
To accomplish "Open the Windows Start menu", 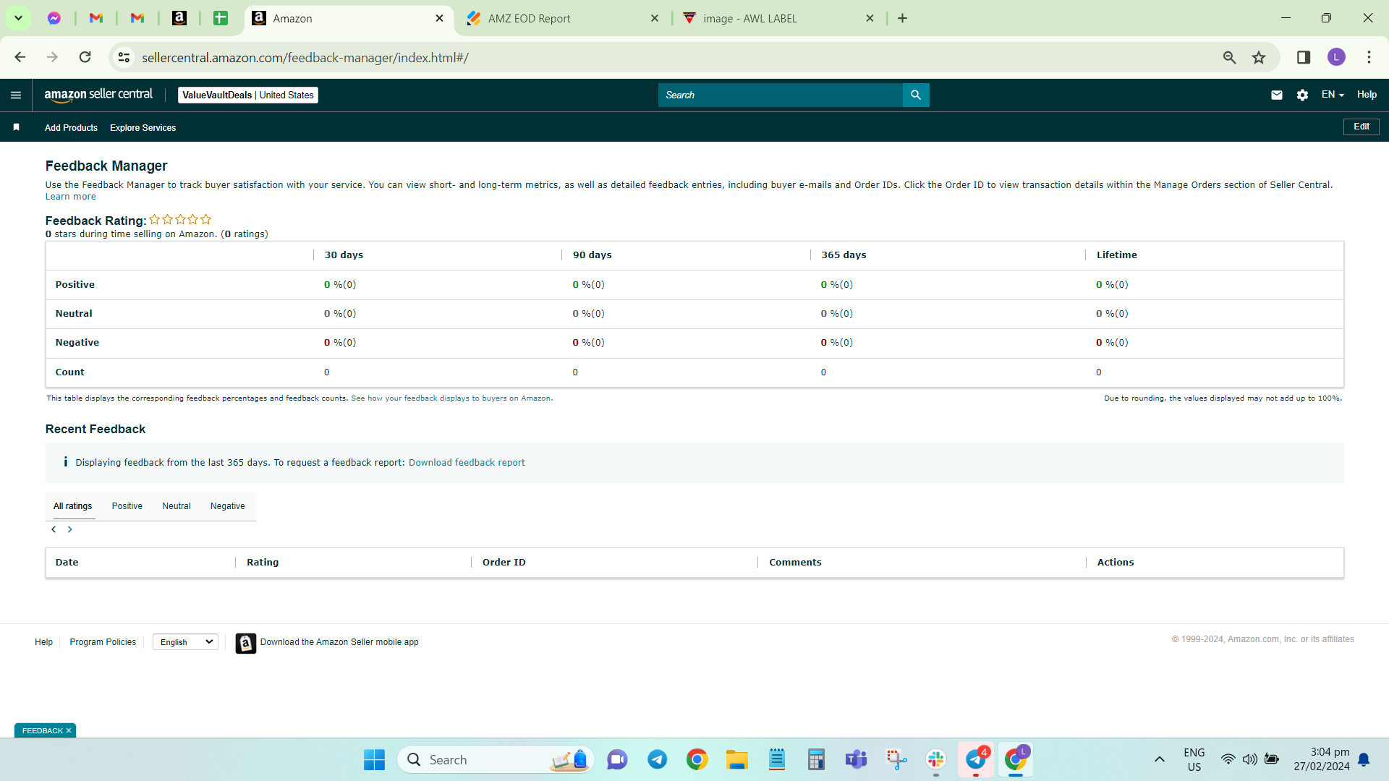I will point(374,760).
